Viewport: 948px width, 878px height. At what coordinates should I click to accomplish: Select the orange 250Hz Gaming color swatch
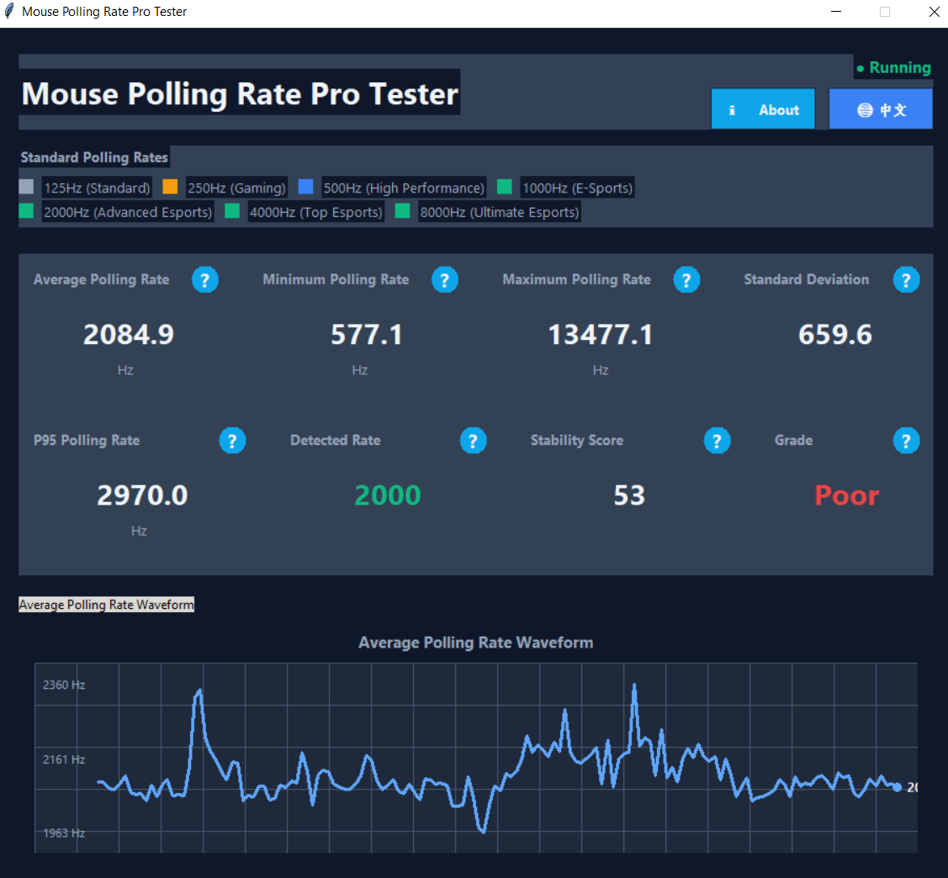169,186
